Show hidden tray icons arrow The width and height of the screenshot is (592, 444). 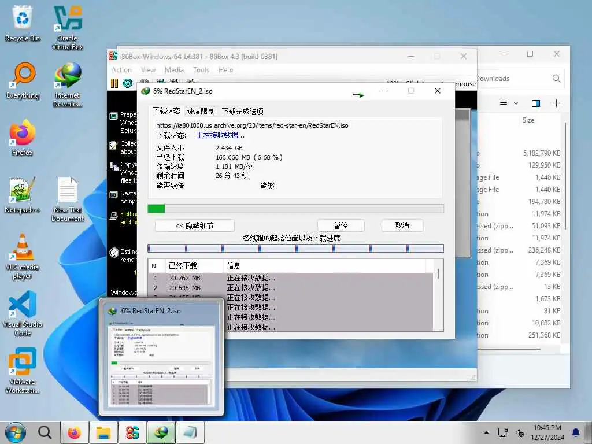click(x=486, y=432)
